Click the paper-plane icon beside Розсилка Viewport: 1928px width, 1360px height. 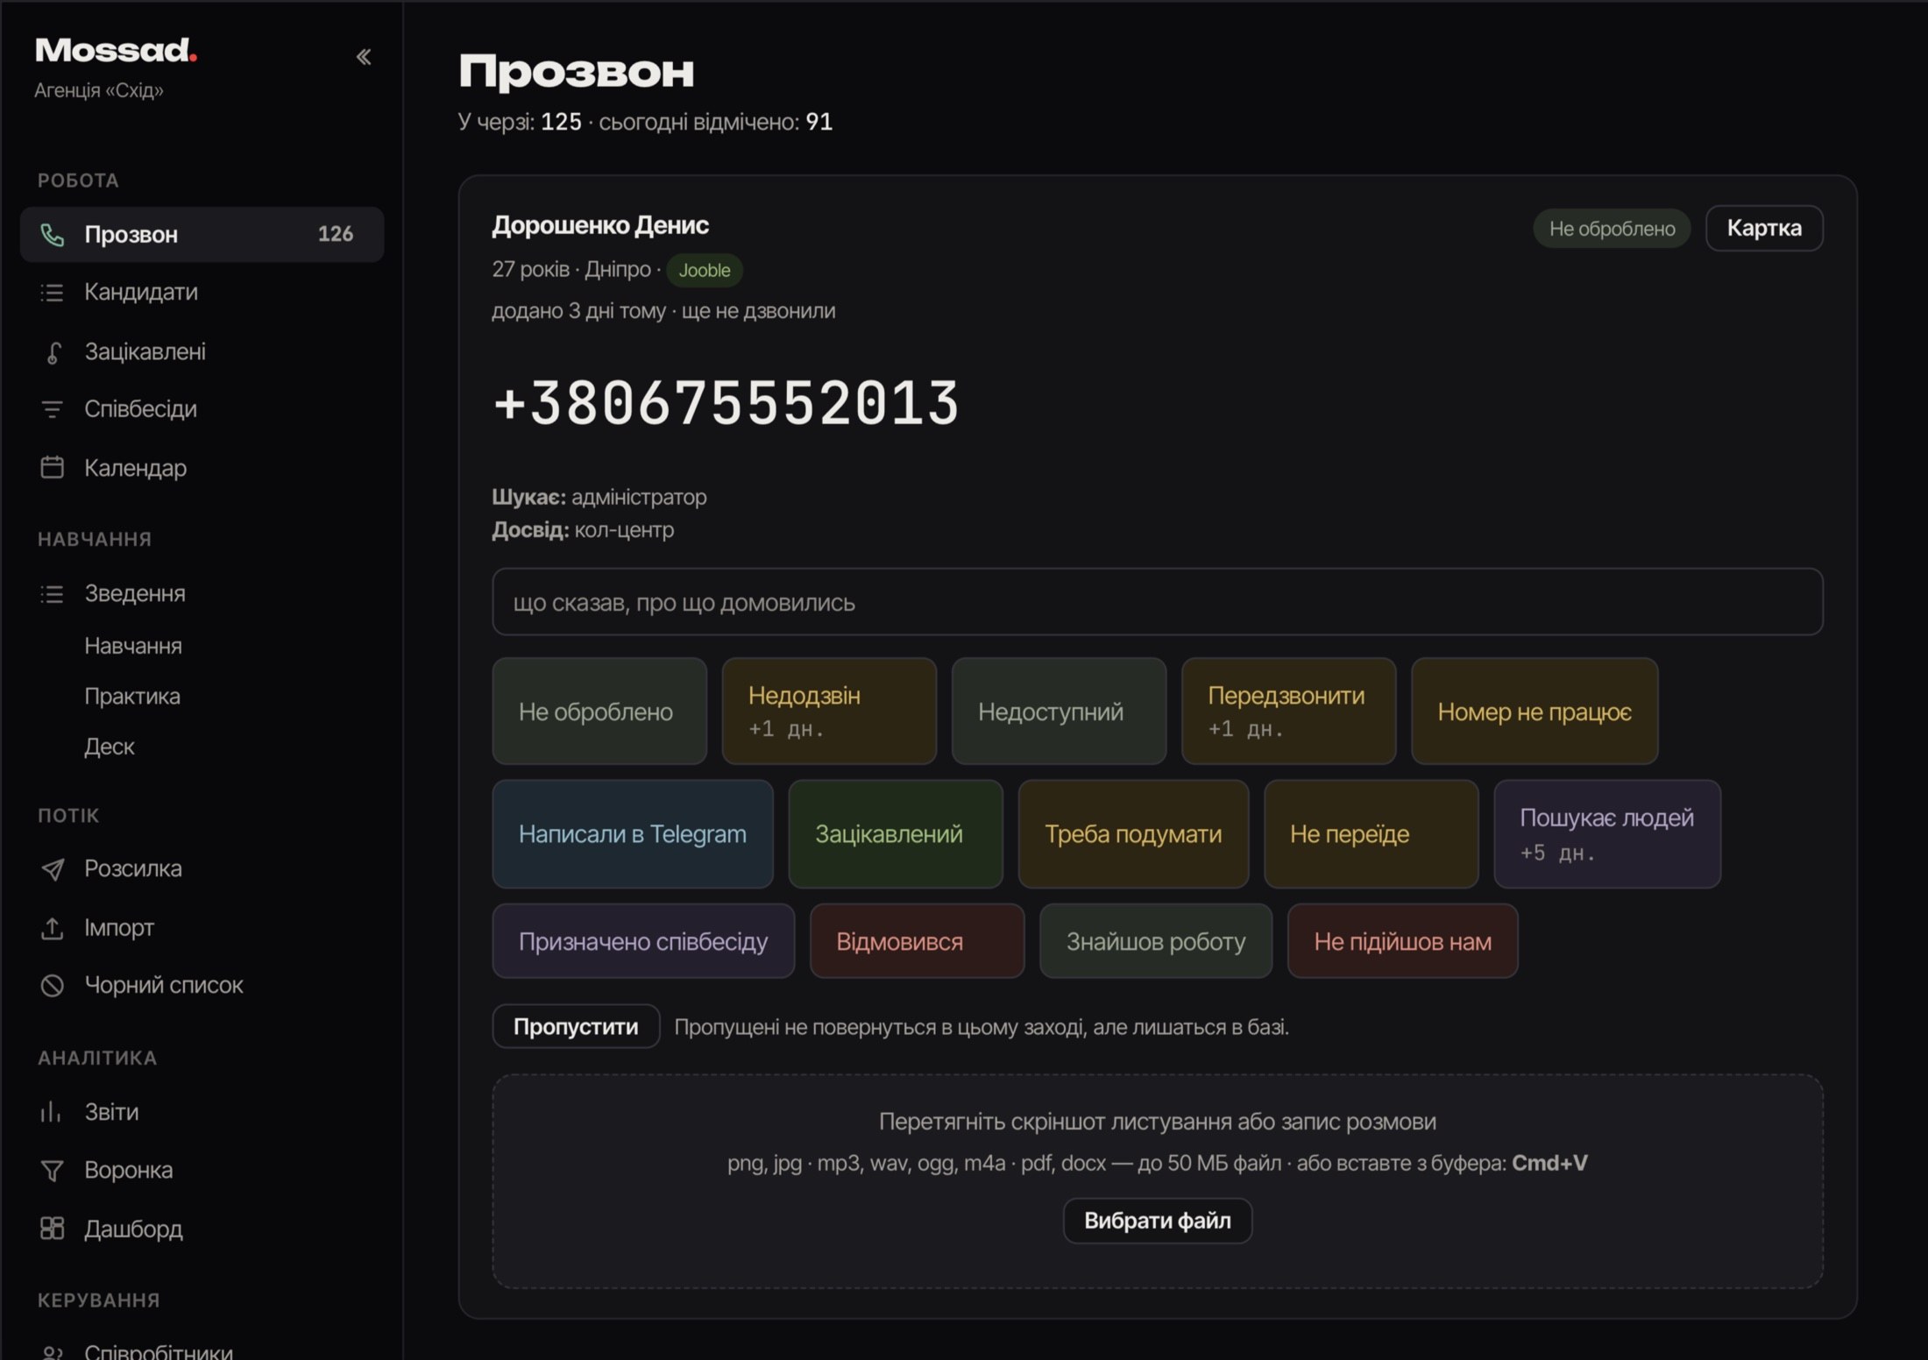pyautogui.click(x=53, y=868)
